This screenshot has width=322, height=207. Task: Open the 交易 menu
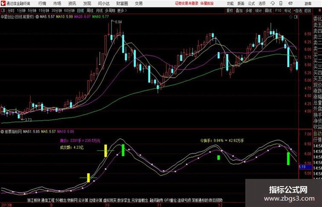[139, 3]
